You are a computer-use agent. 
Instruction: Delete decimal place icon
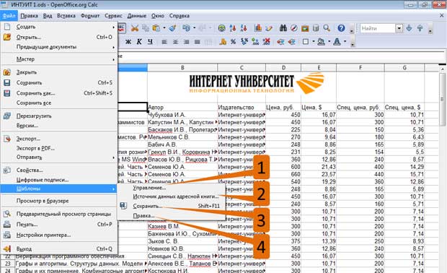(266, 42)
